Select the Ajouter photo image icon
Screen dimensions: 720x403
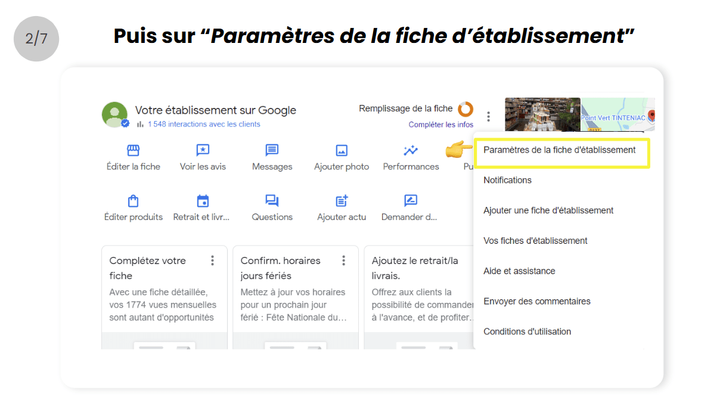point(342,150)
